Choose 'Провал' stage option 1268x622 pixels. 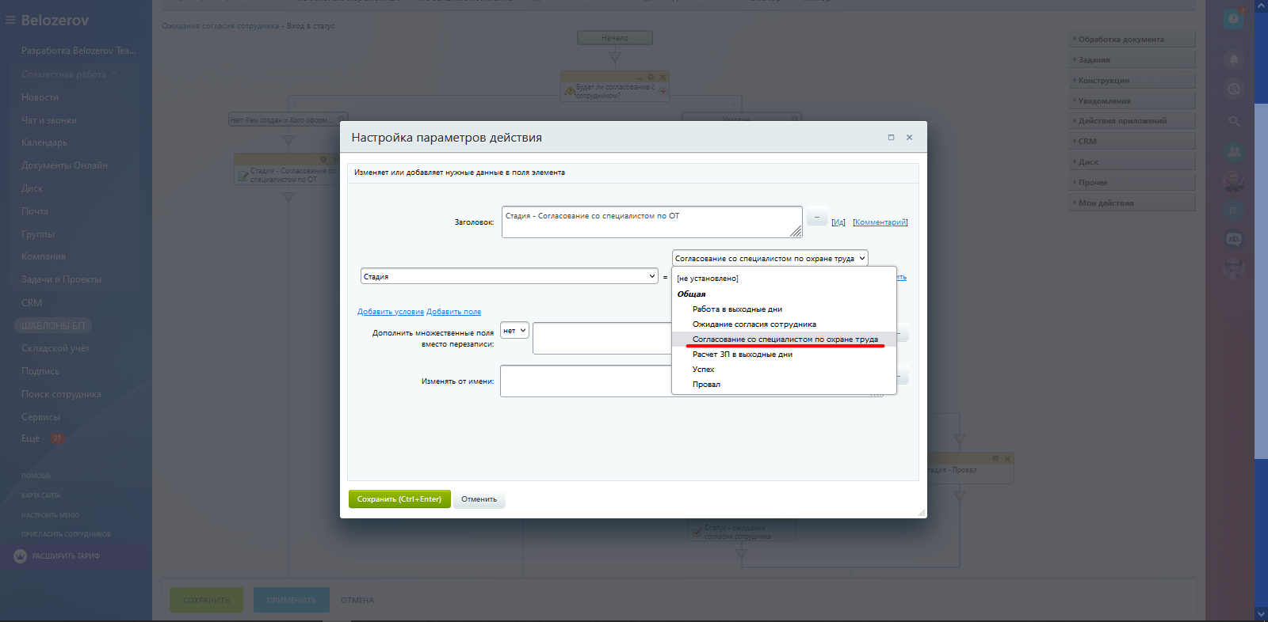(784, 385)
